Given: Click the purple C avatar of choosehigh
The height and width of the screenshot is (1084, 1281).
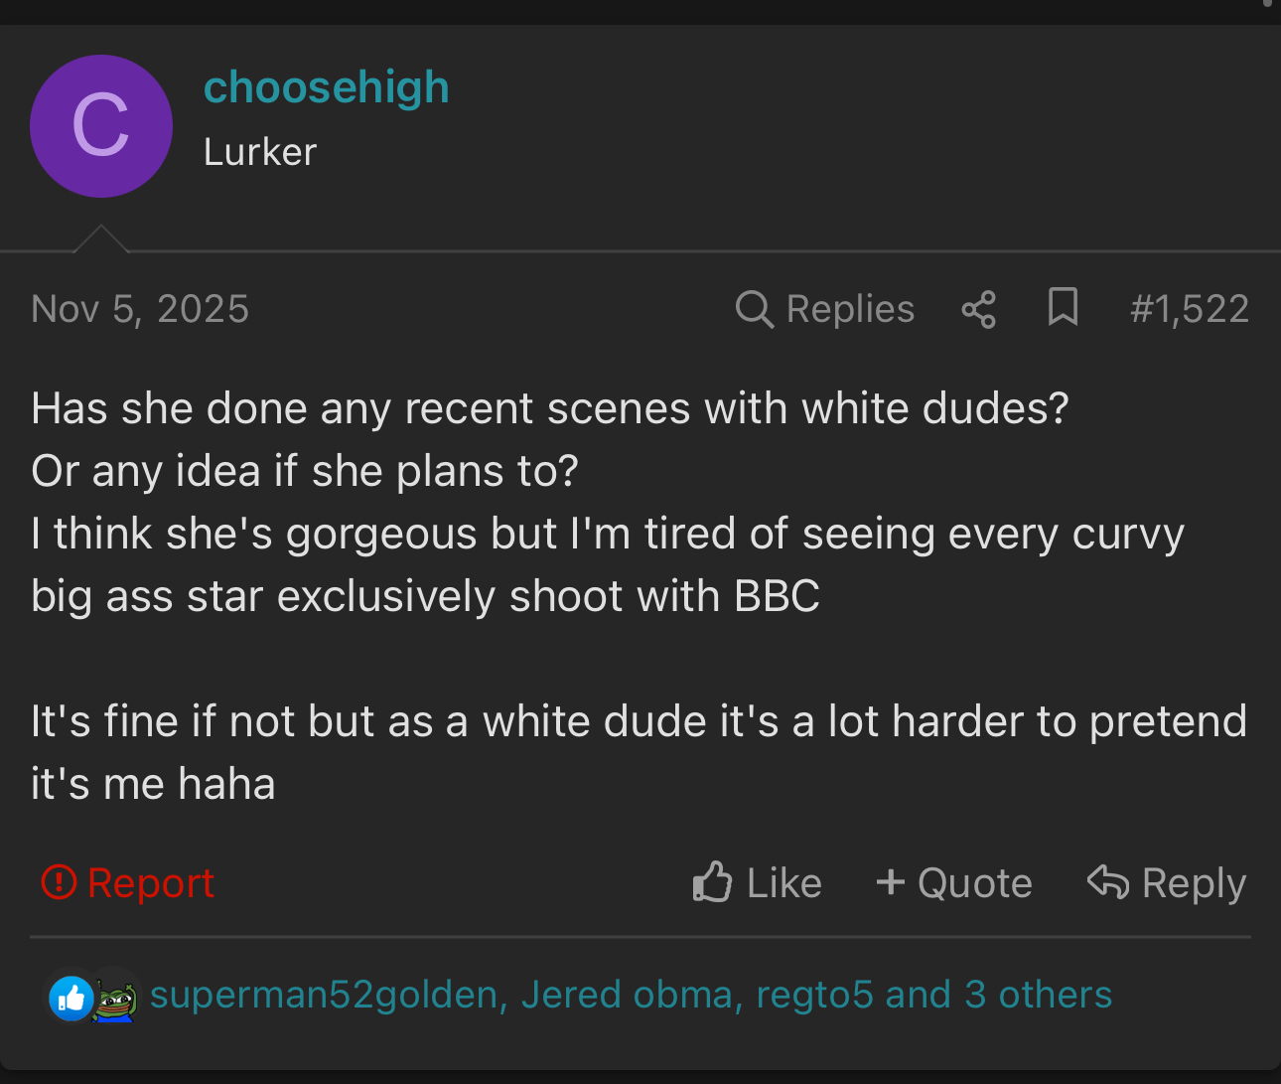Looking at the screenshot, I should 101,126.
